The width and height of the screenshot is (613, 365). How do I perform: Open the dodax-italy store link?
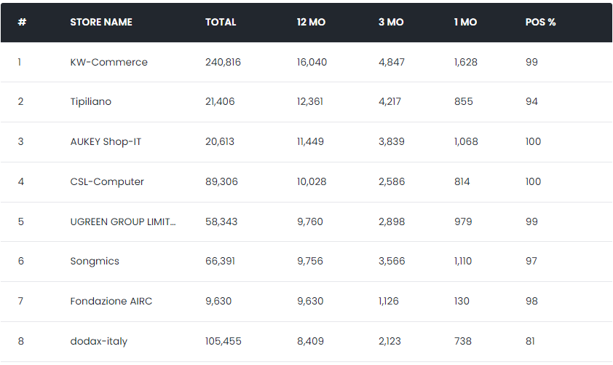tap(99, 341)
